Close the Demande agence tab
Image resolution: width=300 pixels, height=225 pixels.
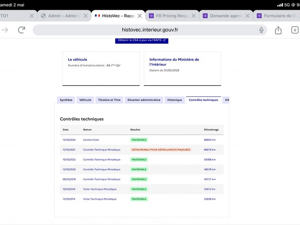pos(247,16)
